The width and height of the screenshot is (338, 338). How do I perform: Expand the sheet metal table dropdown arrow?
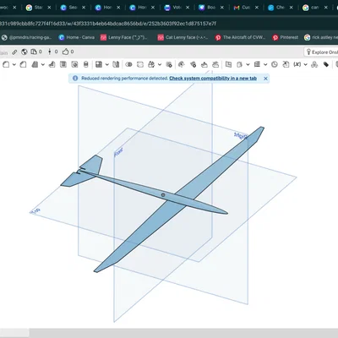coord(265,64)
